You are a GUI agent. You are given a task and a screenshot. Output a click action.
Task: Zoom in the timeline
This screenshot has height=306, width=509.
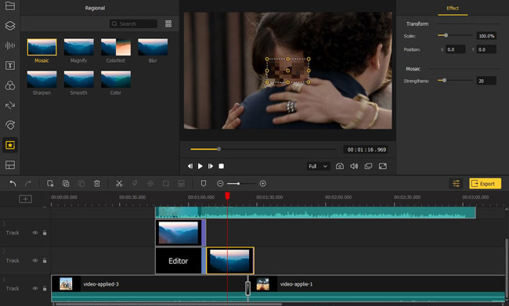click(x=263, y=184)
